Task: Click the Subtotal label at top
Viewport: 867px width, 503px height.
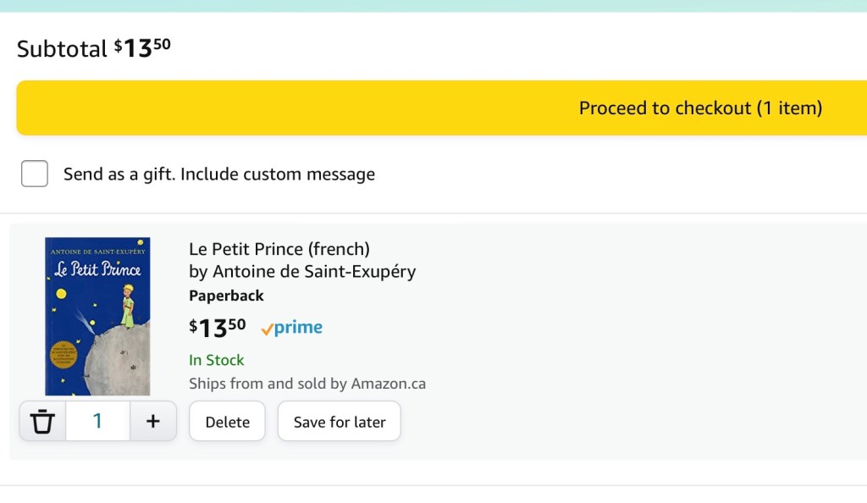Action: 62,49
